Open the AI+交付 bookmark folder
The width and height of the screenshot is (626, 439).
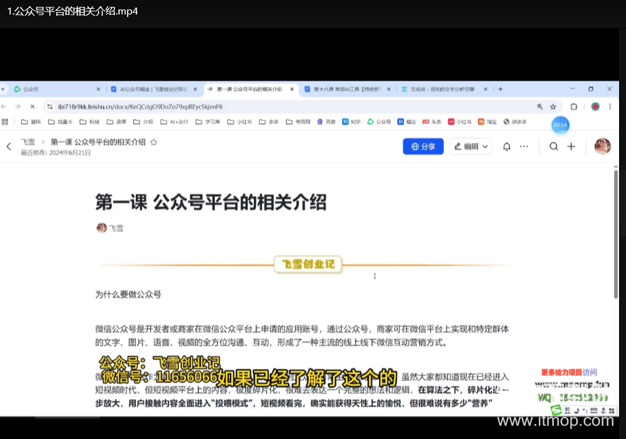click(174, 122)
